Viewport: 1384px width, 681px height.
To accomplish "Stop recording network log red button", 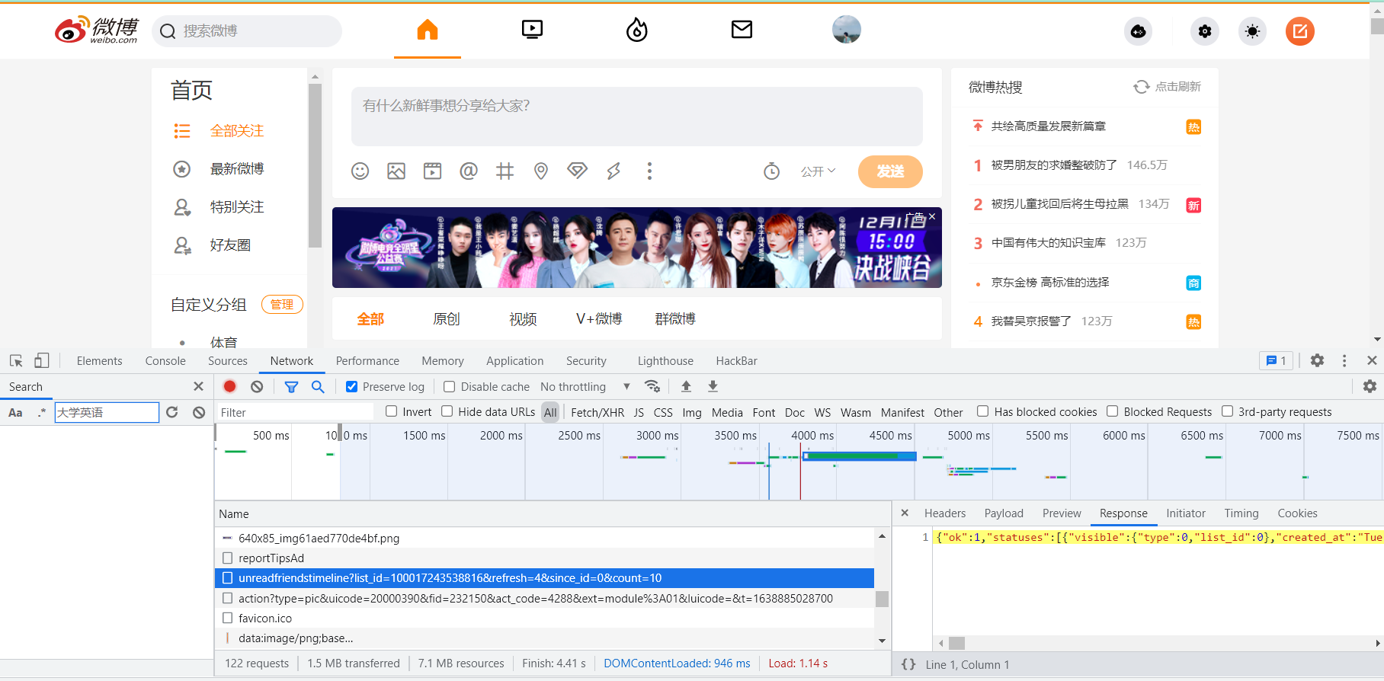I will (229, 387).
